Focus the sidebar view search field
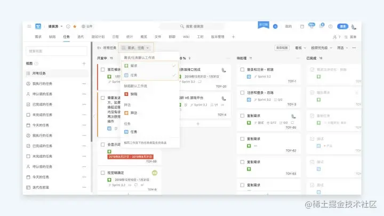Screen dimensions: 384x216 coord(57,51)
